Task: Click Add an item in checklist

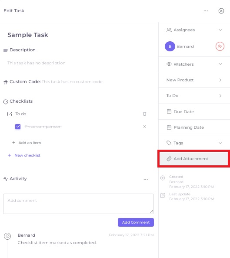Action: pos(30,143)
